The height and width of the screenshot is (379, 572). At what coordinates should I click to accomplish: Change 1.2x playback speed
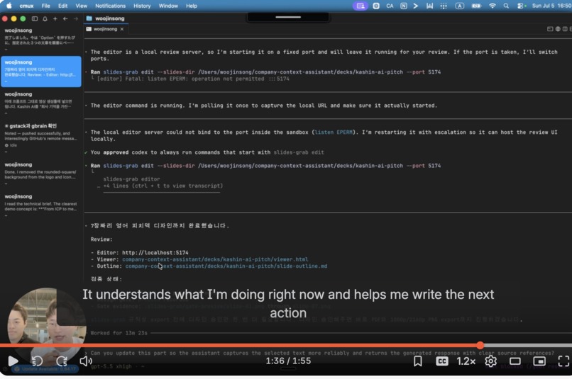466,361
